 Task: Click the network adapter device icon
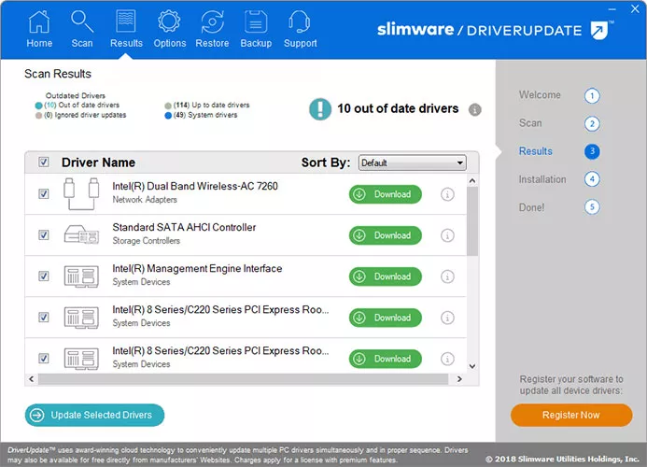coord(81,193)
